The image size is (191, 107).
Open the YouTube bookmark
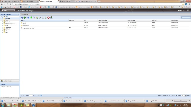[x=43, y=7]
